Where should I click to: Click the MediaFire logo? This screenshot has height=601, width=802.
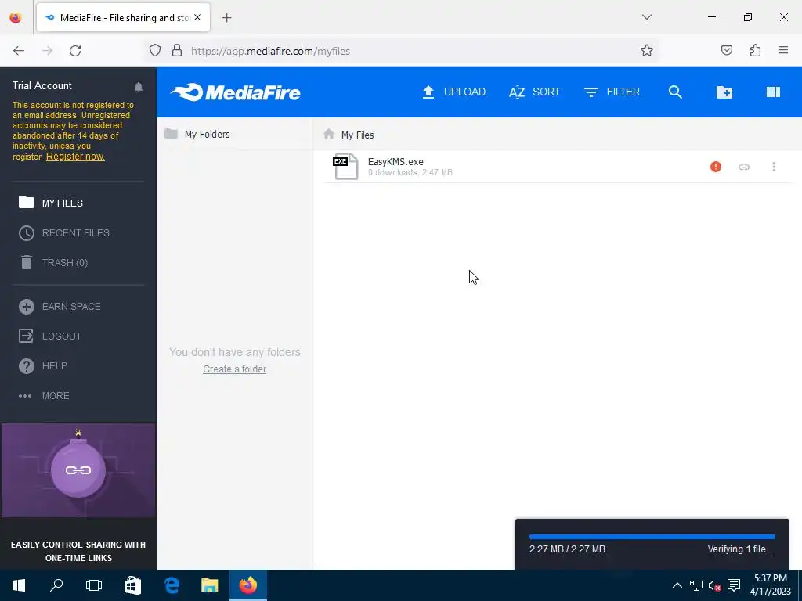click(235, 92)
